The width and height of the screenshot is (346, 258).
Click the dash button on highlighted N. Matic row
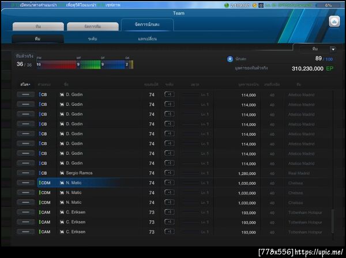pyautogui.click(x=25, y=183)
